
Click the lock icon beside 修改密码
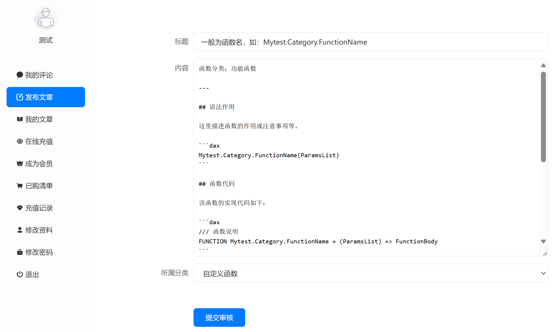20,252
